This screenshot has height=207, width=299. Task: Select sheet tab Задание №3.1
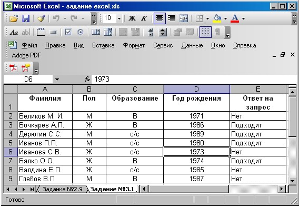coord(112,189)
